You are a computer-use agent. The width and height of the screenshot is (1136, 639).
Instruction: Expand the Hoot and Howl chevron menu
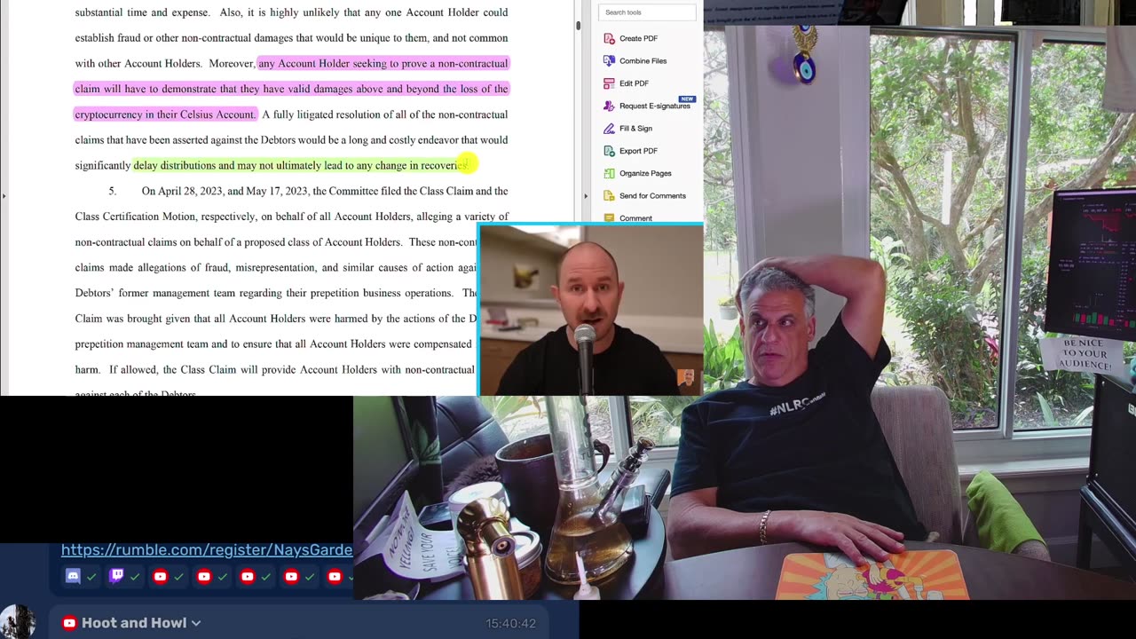point(196,623)
